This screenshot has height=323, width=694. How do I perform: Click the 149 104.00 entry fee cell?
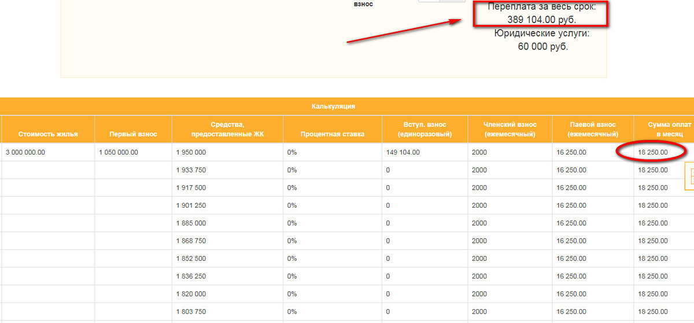[x=425, y=152]
